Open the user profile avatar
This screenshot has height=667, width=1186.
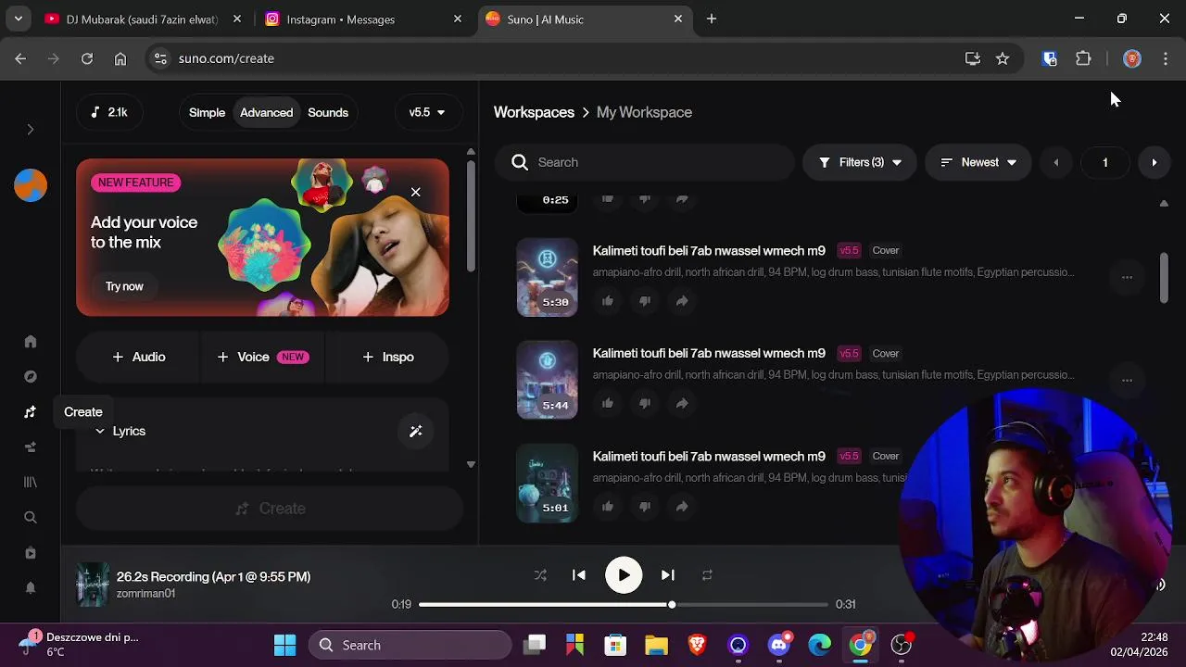click(x=31, y=185)
